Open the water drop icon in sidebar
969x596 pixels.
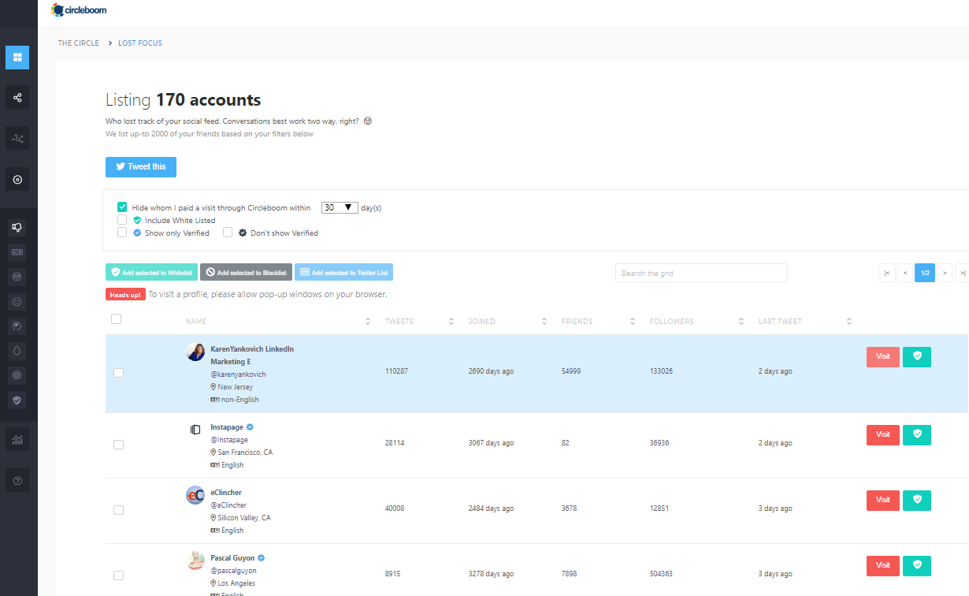(x=17, y=350)
